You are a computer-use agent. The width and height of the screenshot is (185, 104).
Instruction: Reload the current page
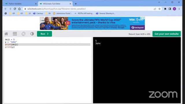click(15, 9)
